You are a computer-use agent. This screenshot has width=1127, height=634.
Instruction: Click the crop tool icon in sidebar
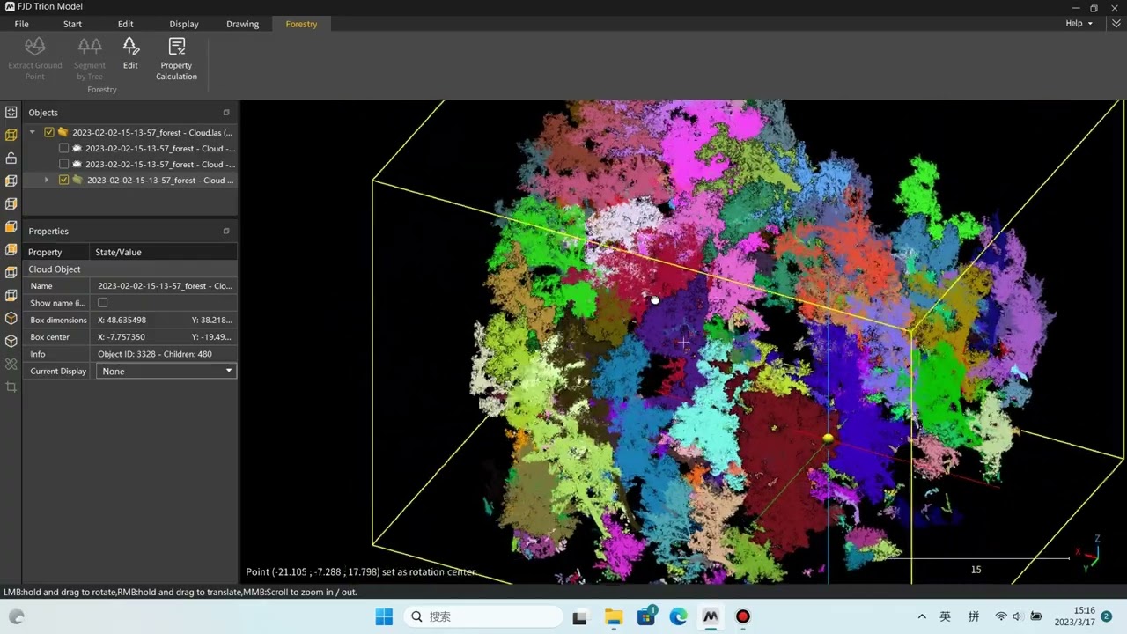[11, 387]
